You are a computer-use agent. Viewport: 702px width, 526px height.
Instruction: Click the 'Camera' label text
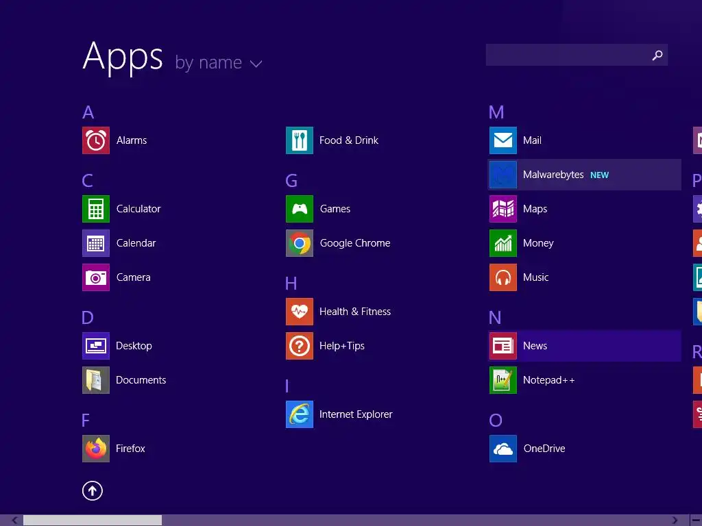[x=134, y=277]
